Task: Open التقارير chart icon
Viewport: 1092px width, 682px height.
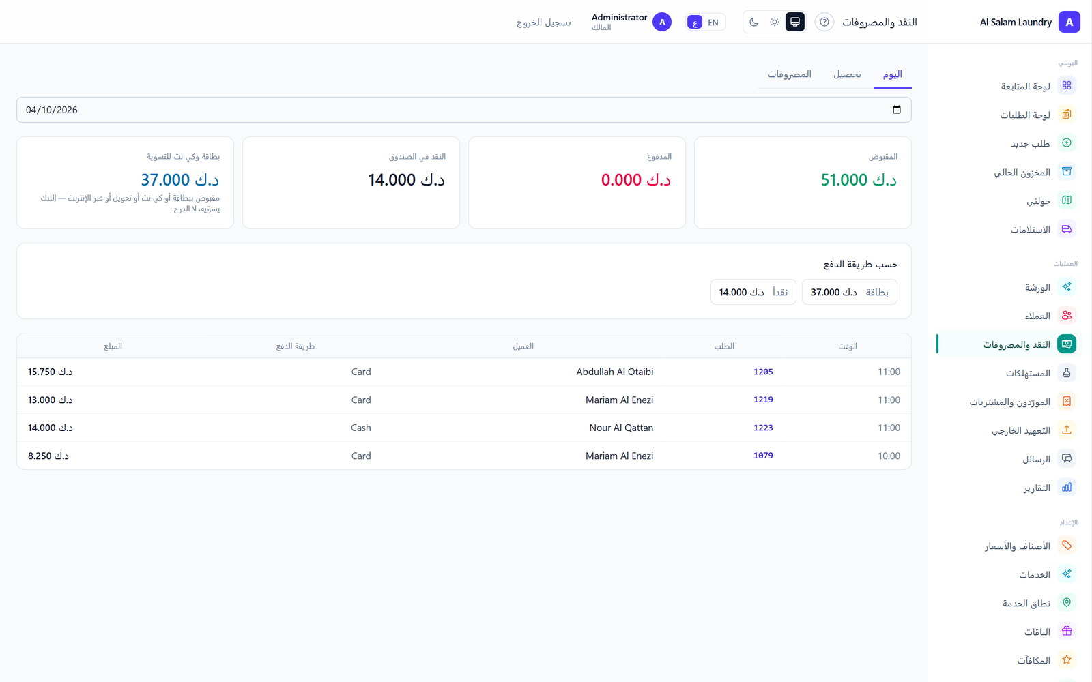Action: click(1067, 488)
